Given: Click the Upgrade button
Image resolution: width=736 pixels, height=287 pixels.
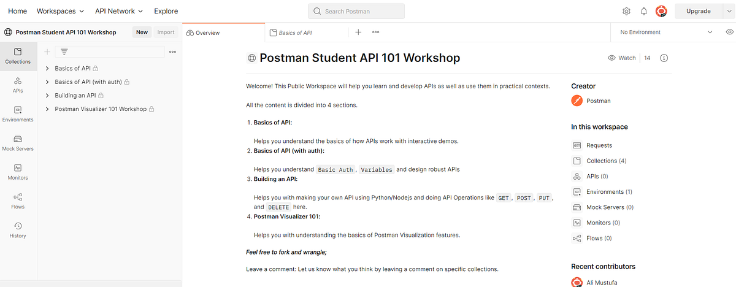Looking at the screenshot, I should [698, 11].
